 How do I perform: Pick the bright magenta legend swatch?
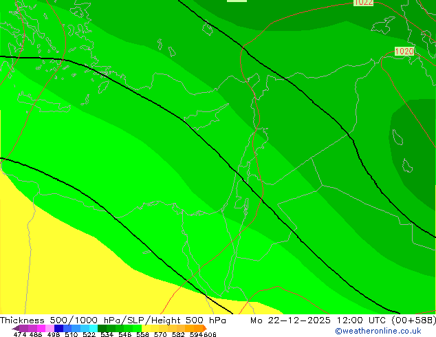coord(41,328)
